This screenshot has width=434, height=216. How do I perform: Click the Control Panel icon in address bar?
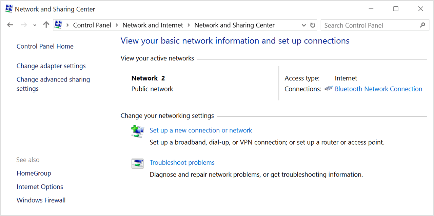coord(58,25)
